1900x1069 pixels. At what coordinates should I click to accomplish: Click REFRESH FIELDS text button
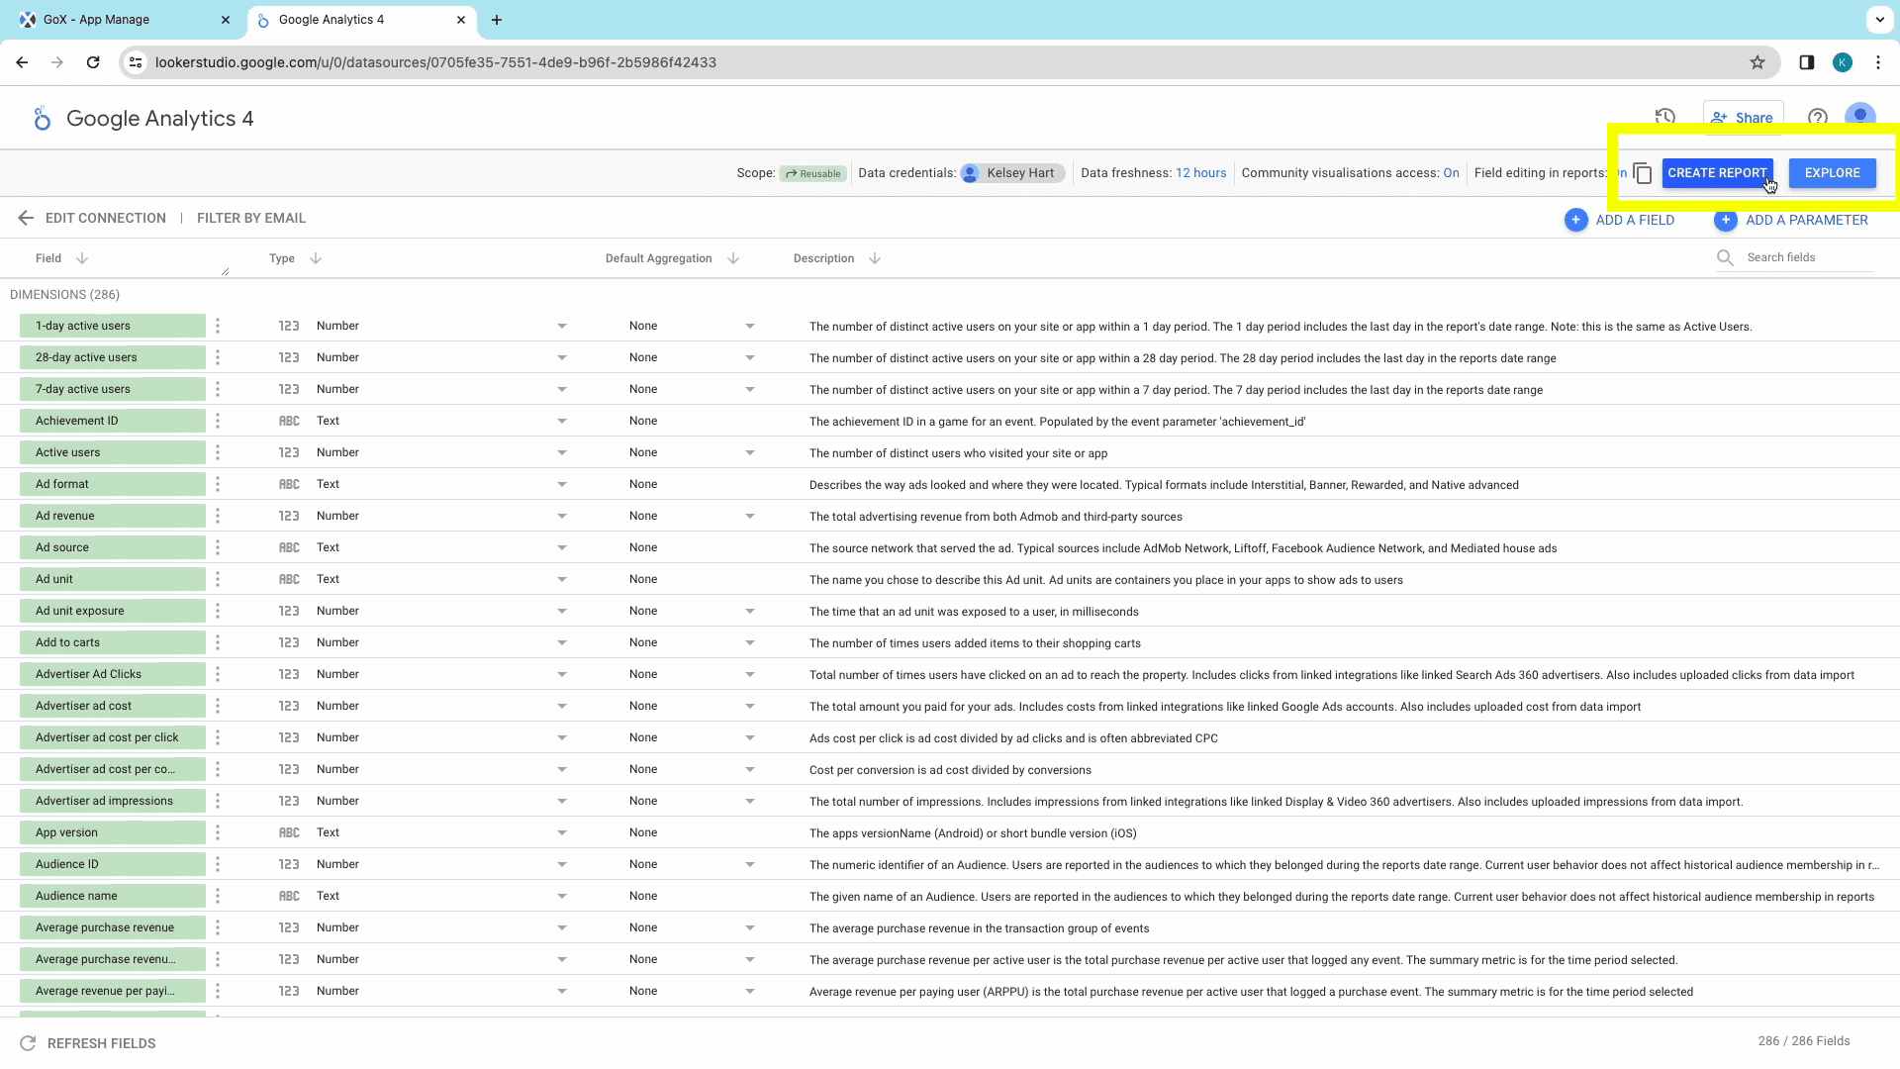[x=102, y=1043]
